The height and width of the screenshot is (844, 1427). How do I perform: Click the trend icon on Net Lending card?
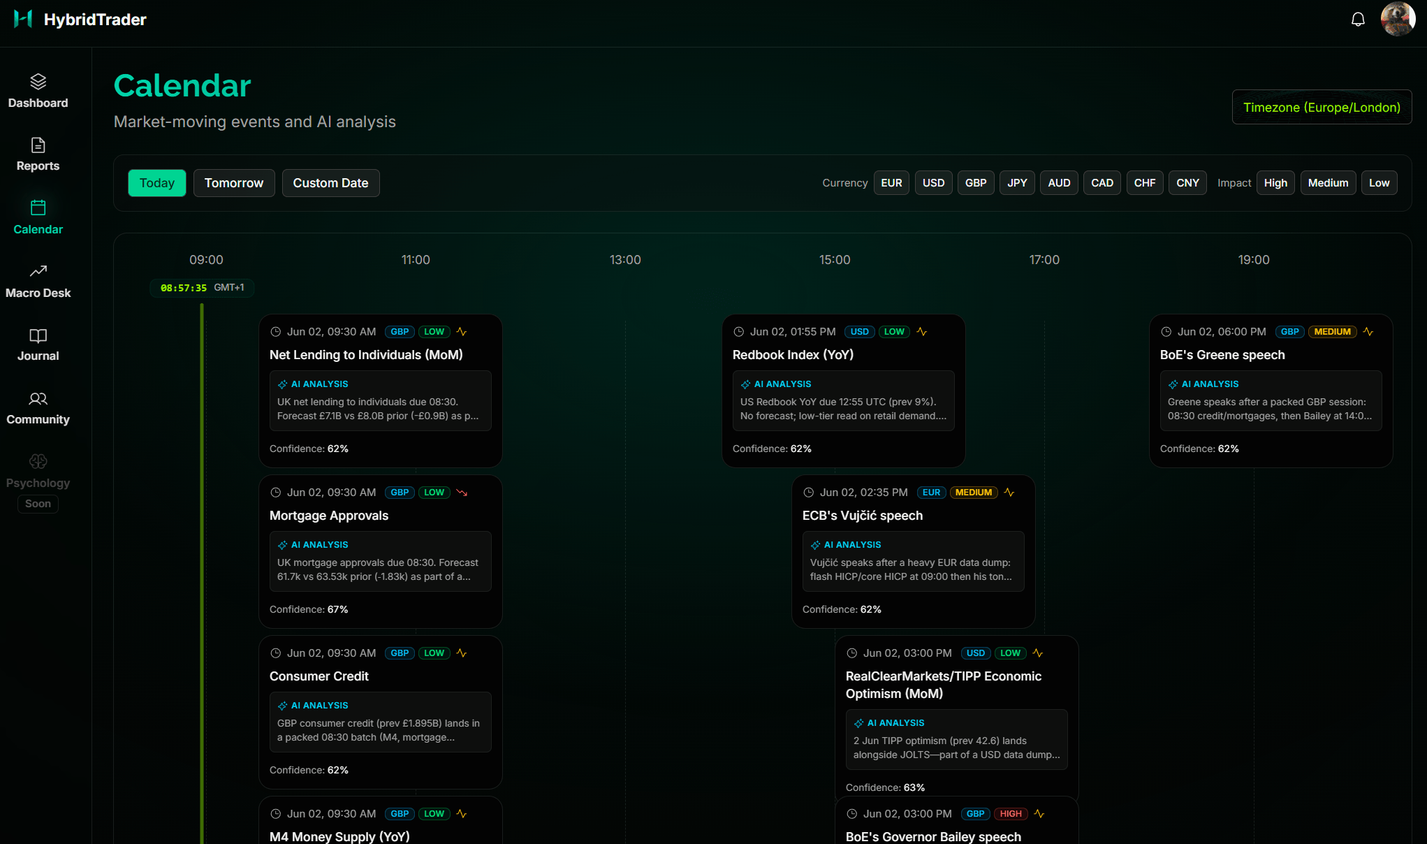click(462, 332)
